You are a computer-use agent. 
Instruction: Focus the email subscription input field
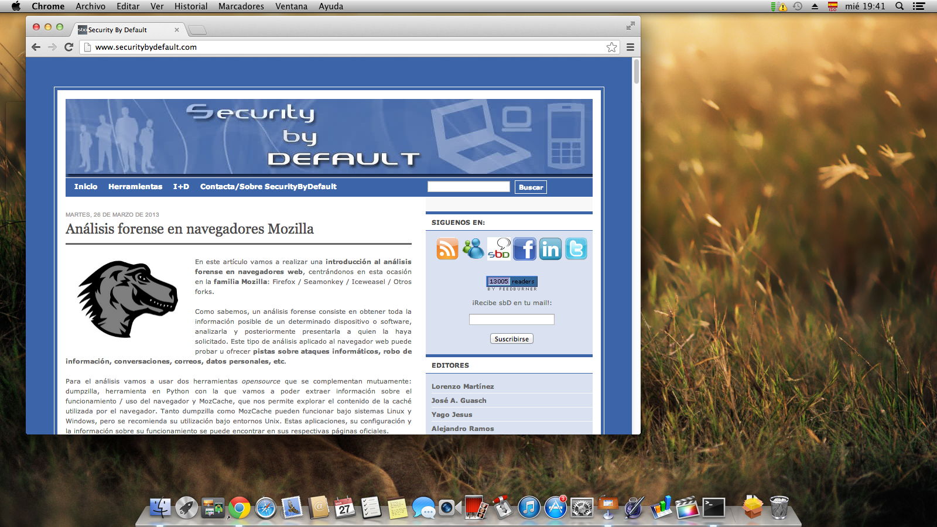point(512,320)
